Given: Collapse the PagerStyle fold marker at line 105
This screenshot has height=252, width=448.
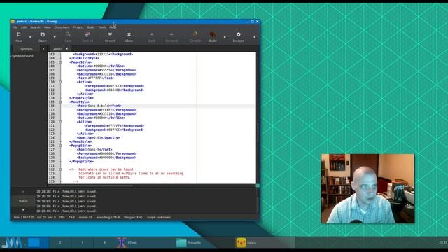Looking at the screenshot, I should (60, 62).
